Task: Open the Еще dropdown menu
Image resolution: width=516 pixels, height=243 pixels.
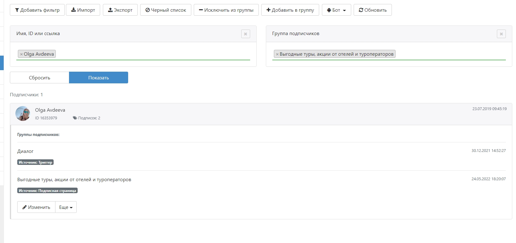Action: click(x=66, y=207)
